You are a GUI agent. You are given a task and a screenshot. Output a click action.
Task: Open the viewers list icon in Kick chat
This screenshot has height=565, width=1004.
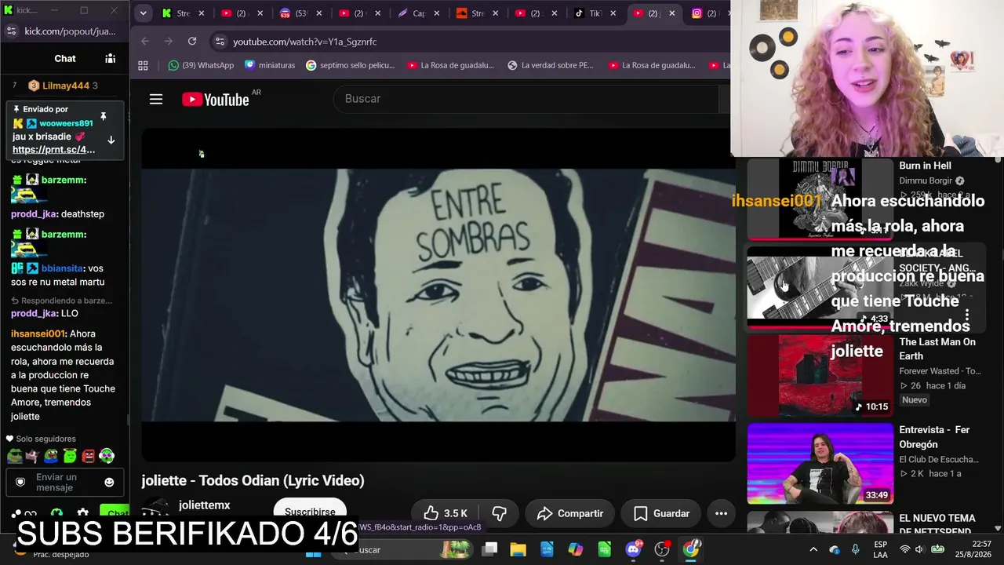tap(111, 58)
